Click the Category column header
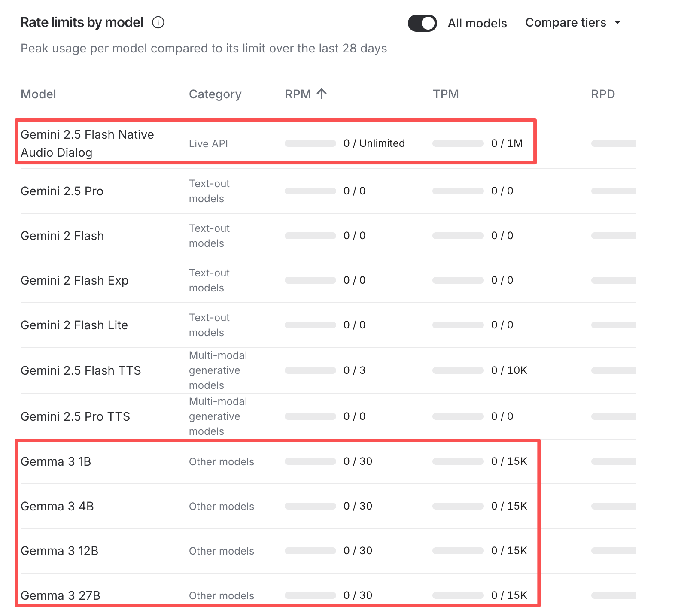The height and width of the screenshot is (607, 675). tap(215, 94)
